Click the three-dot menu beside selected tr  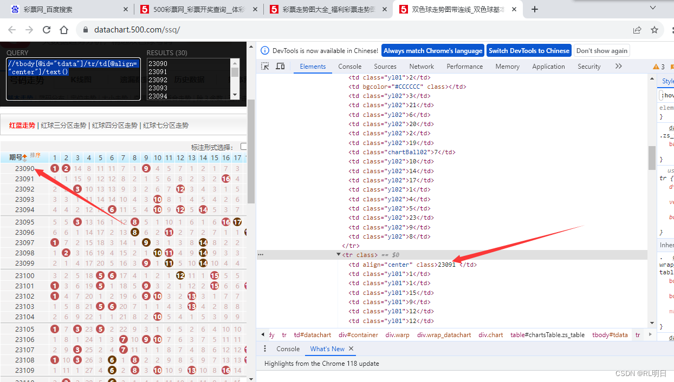point(261,255)
